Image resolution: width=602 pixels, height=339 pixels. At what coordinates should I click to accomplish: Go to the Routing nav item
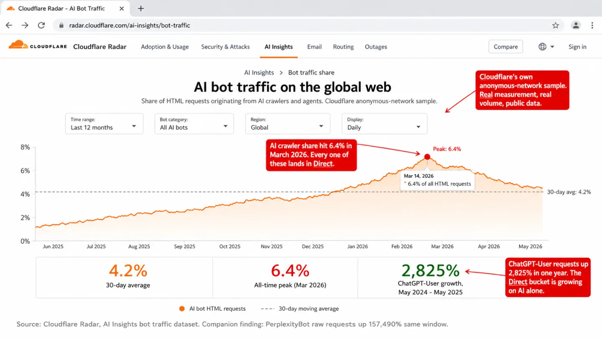pyautogui.click(x=343, y=47)
